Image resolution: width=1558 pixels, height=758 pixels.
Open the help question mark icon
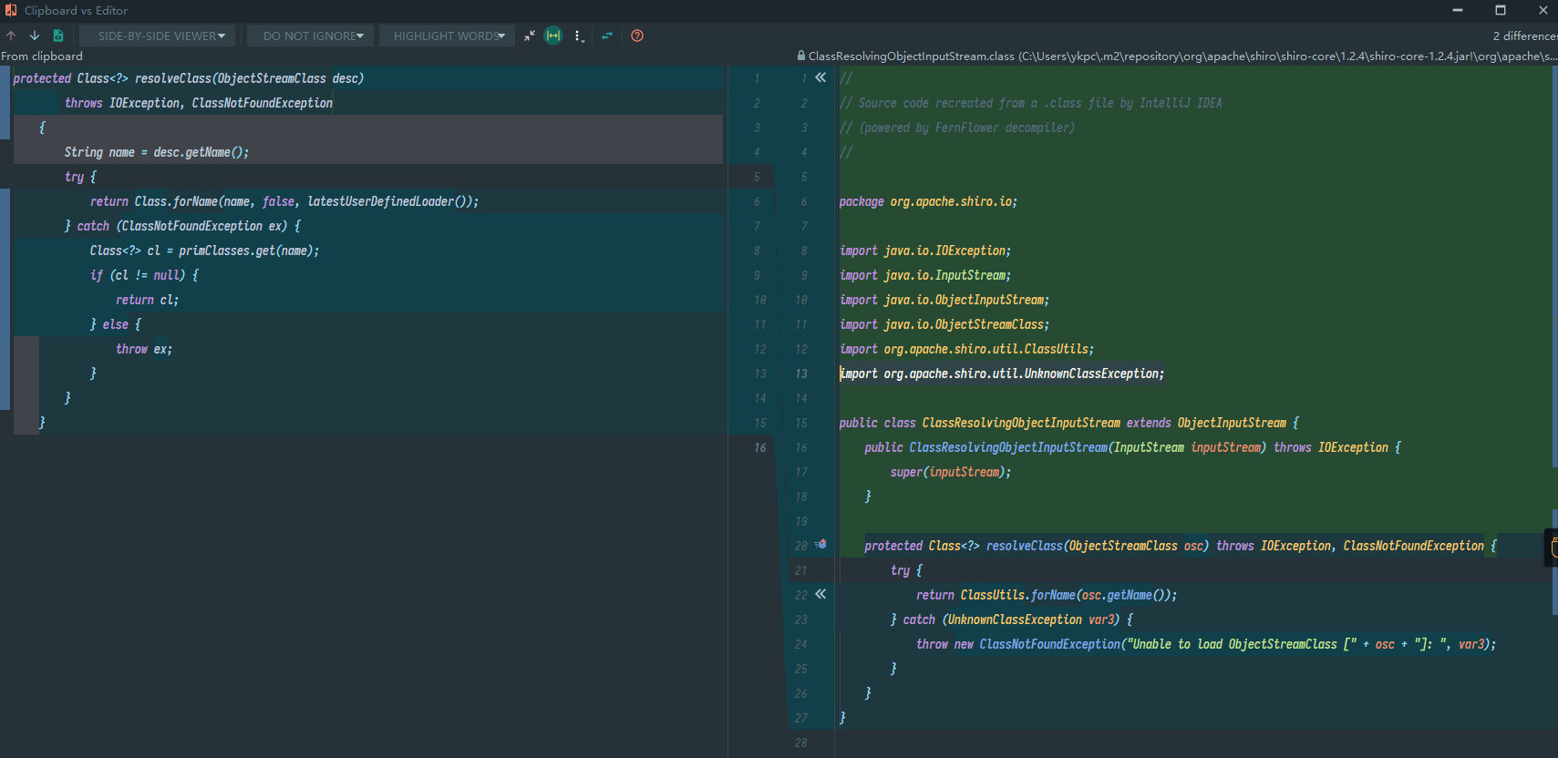[x=637, y=36]
